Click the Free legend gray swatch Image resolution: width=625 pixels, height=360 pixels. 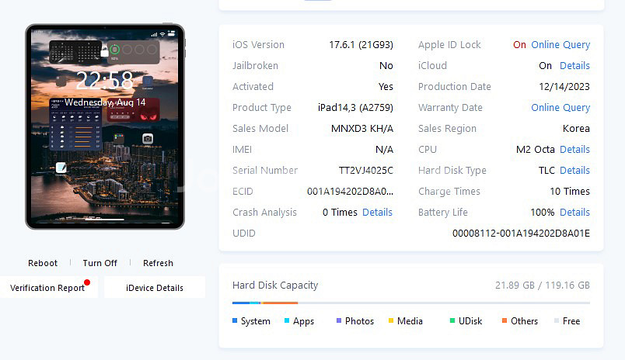[x=557, y=320]
